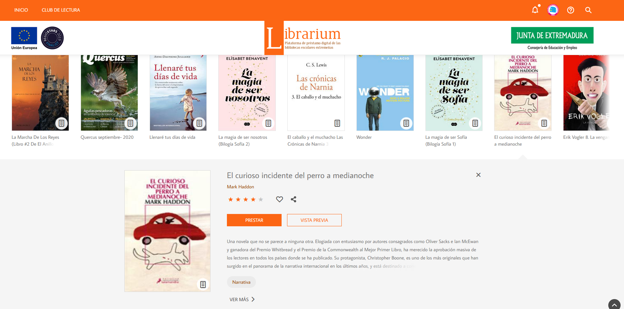This screenshot has height=309, width=624.
Task: Open La Marcha De Los Reyes cover
Action: [x=40, y=93]
